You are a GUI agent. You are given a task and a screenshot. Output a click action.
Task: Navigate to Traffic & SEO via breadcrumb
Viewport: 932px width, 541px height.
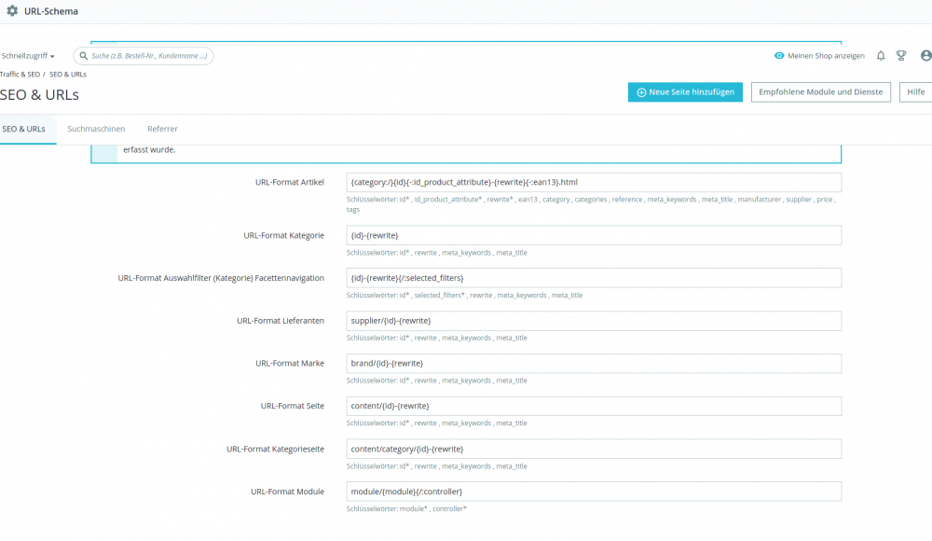[20, 74]
